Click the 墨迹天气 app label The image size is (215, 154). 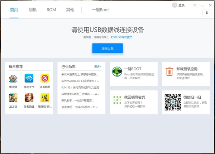(29, 87)
